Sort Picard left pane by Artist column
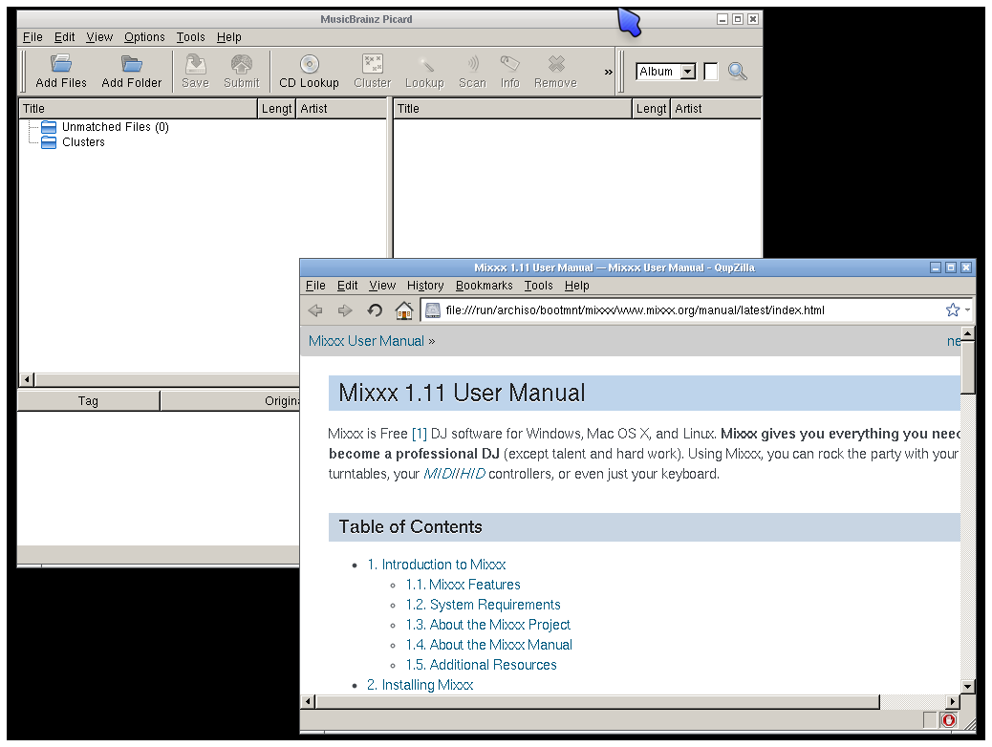Image resolution: width=992 pixels, height=747 pixels. (341, 109)
